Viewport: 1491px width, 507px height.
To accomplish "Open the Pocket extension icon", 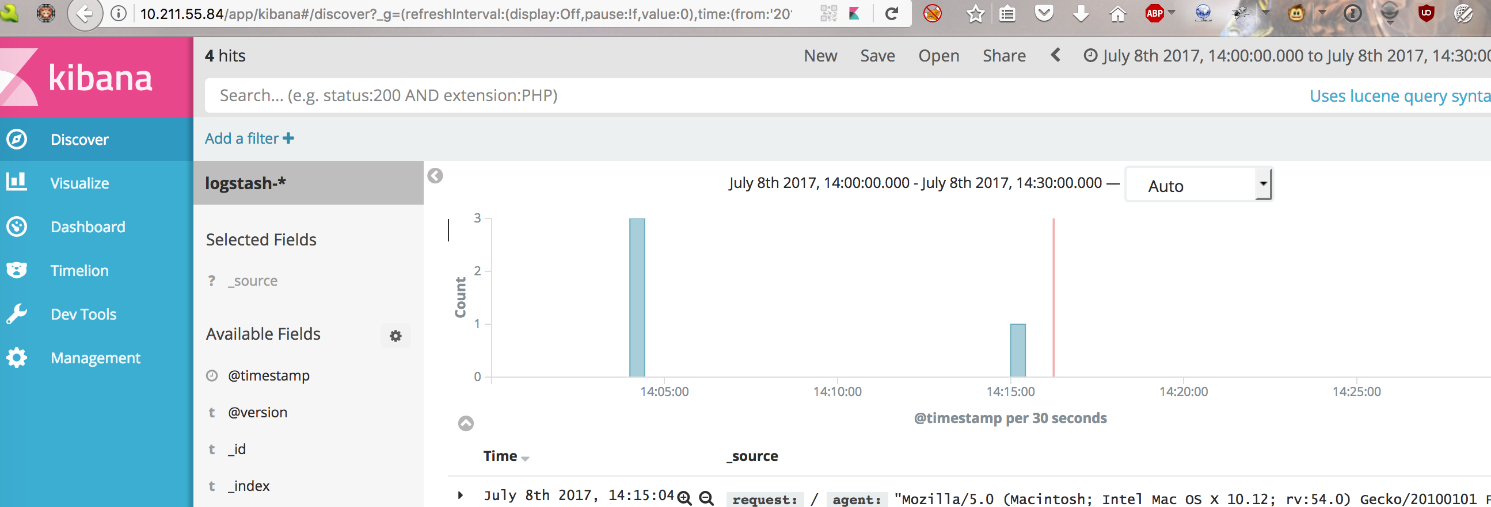I will click(1044, 13).
